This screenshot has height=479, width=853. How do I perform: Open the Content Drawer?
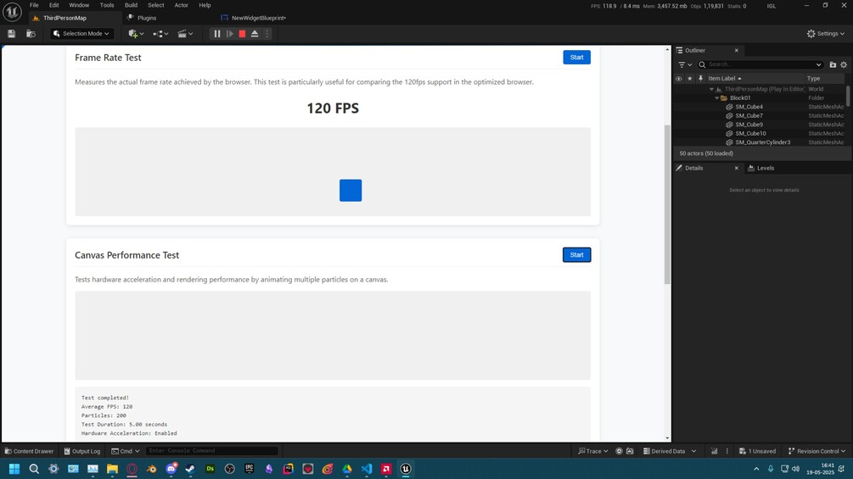(x=30, y=451)
